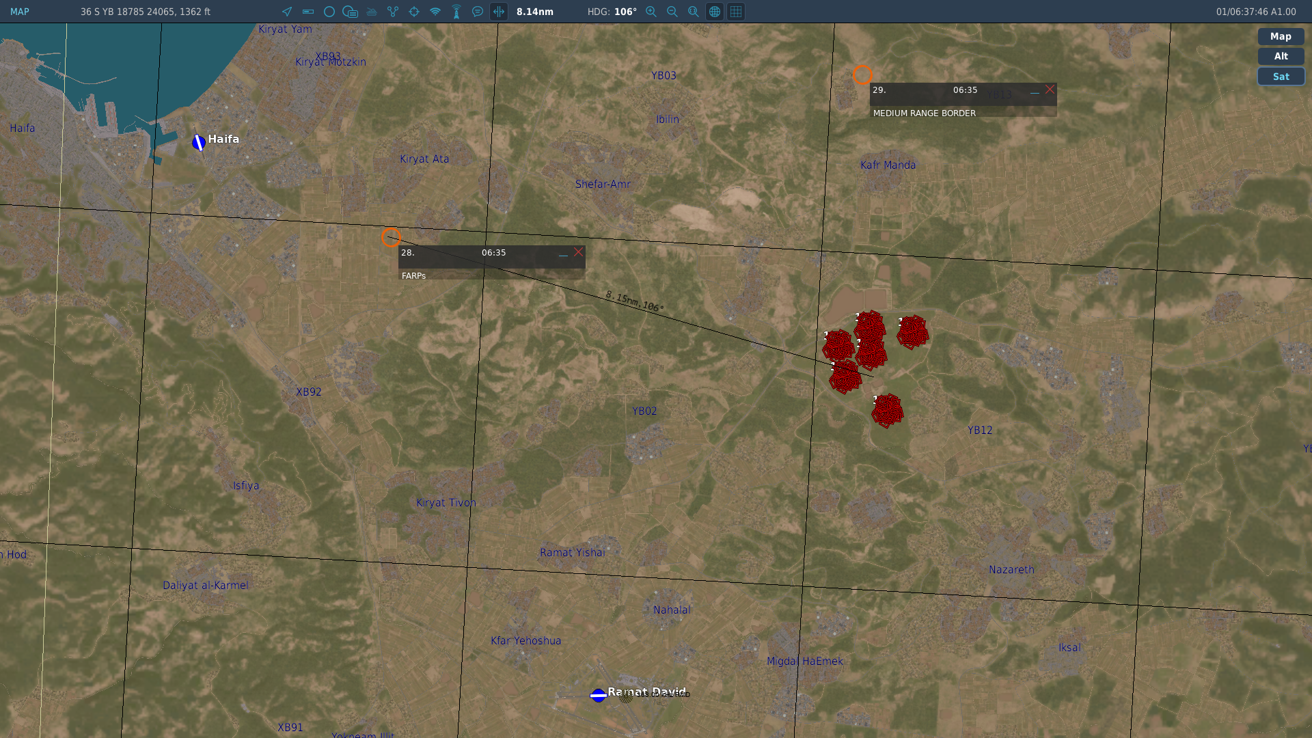Image resolution: width=1312 pixels, height=738 pixels.
Task: Minimize mark 28 FARPs label
Action: [563, 254]
